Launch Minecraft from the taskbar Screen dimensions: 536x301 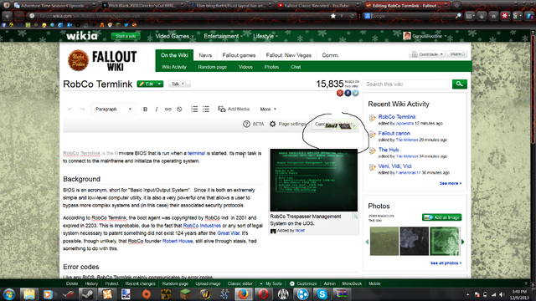click(186, 293)
